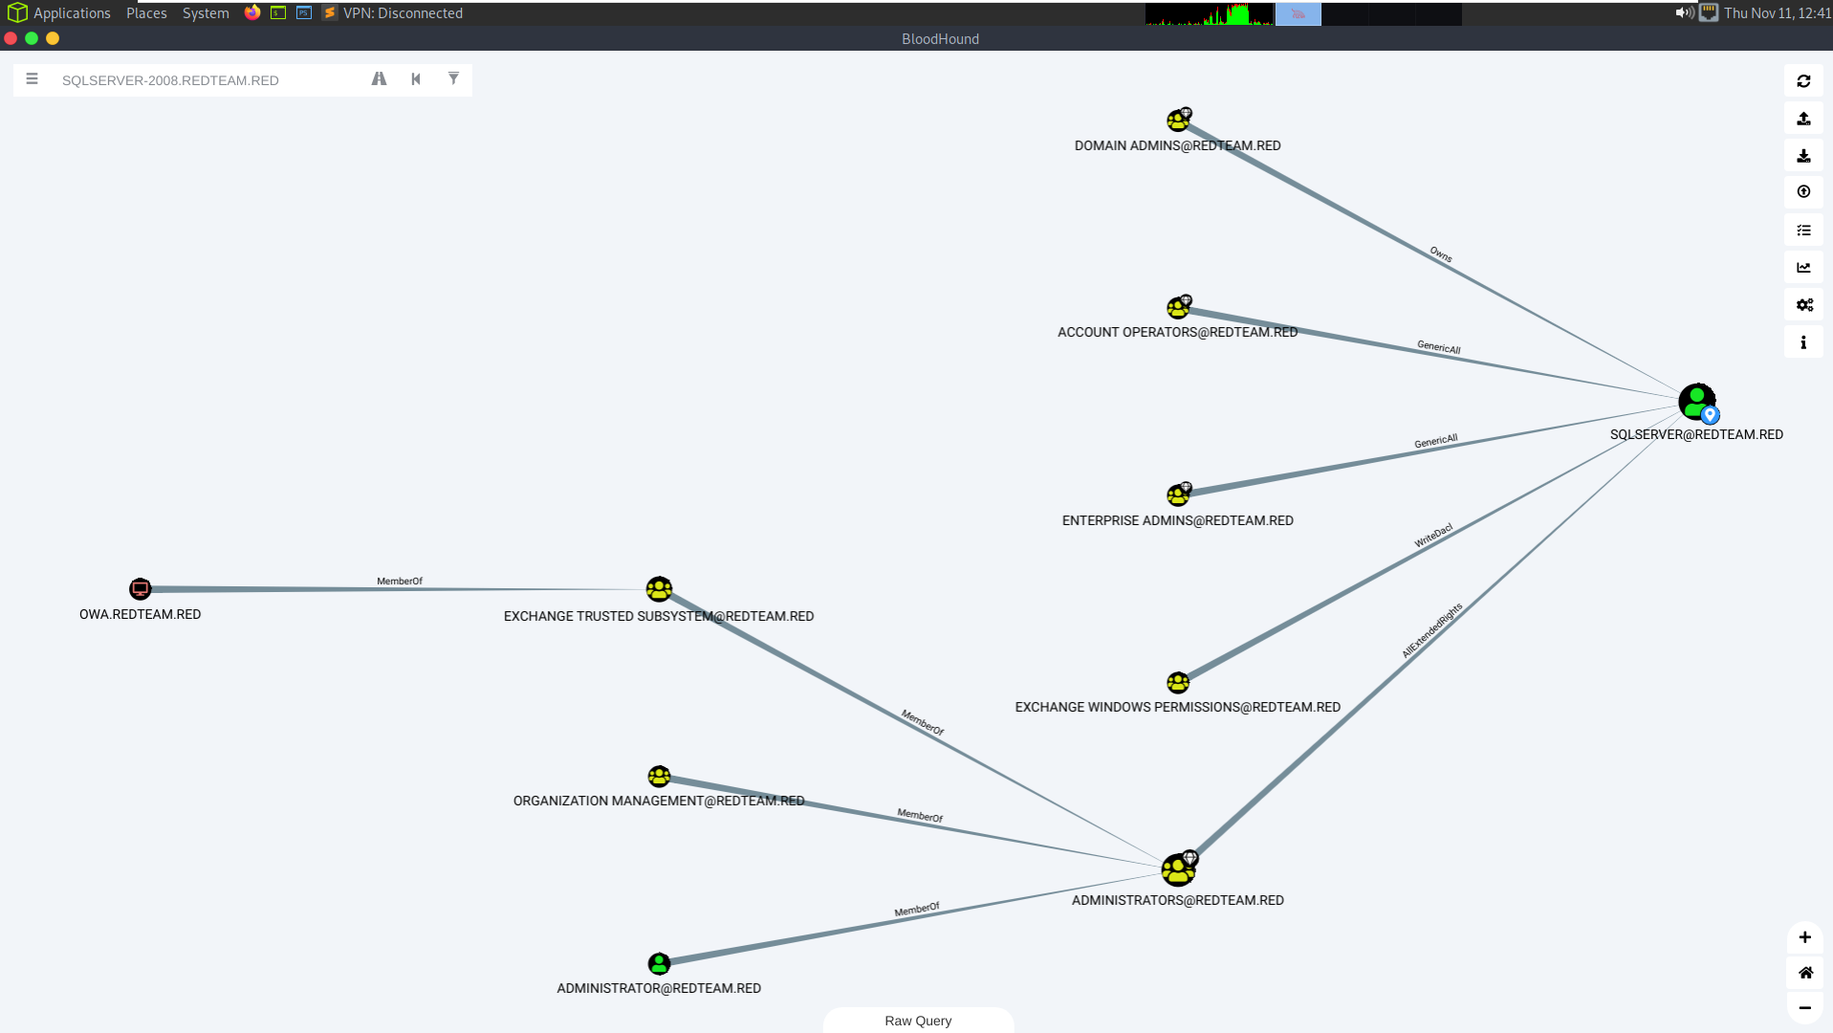1833x1033 pixels.
Task: Select the ENTERPRISE ADMINS group node
Action: pos(1178,495)
